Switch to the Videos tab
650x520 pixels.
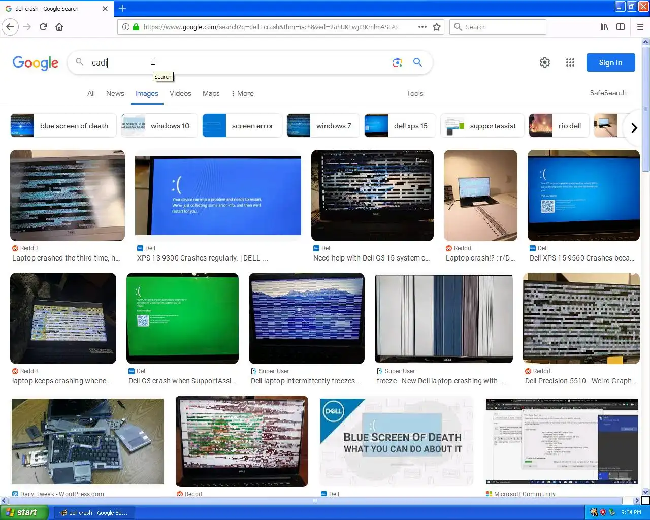180,93
